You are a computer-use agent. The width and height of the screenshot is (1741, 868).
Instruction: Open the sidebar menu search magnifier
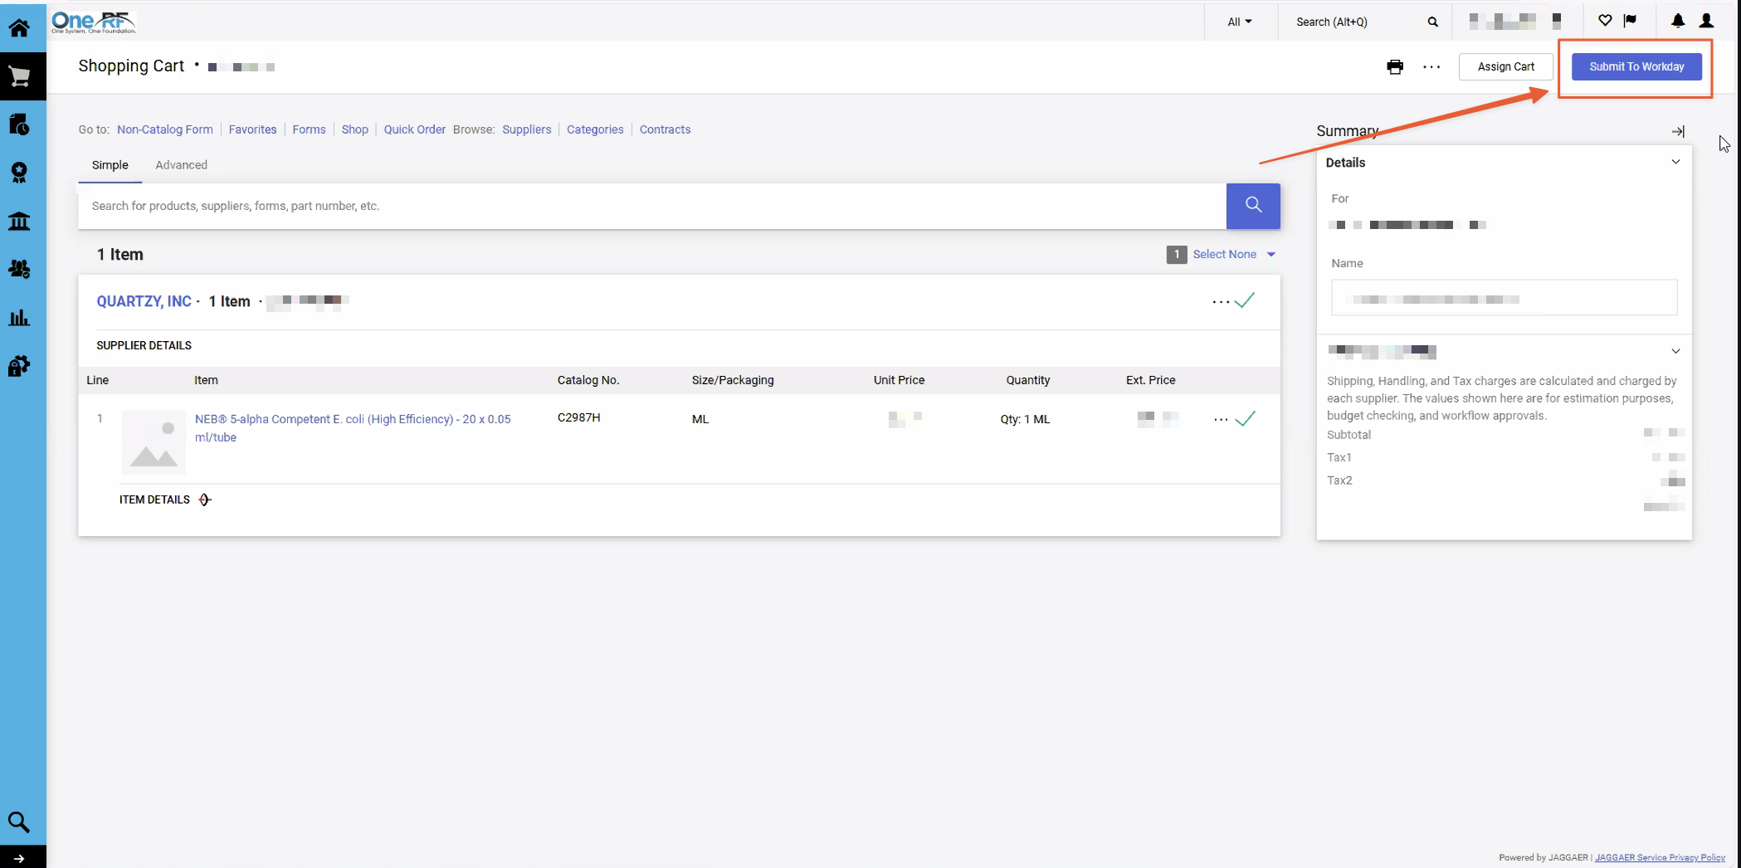[19, 822]
